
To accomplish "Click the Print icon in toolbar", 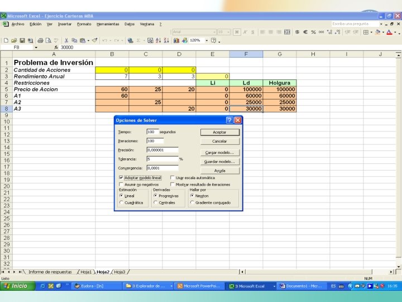I will coord(40,40).
